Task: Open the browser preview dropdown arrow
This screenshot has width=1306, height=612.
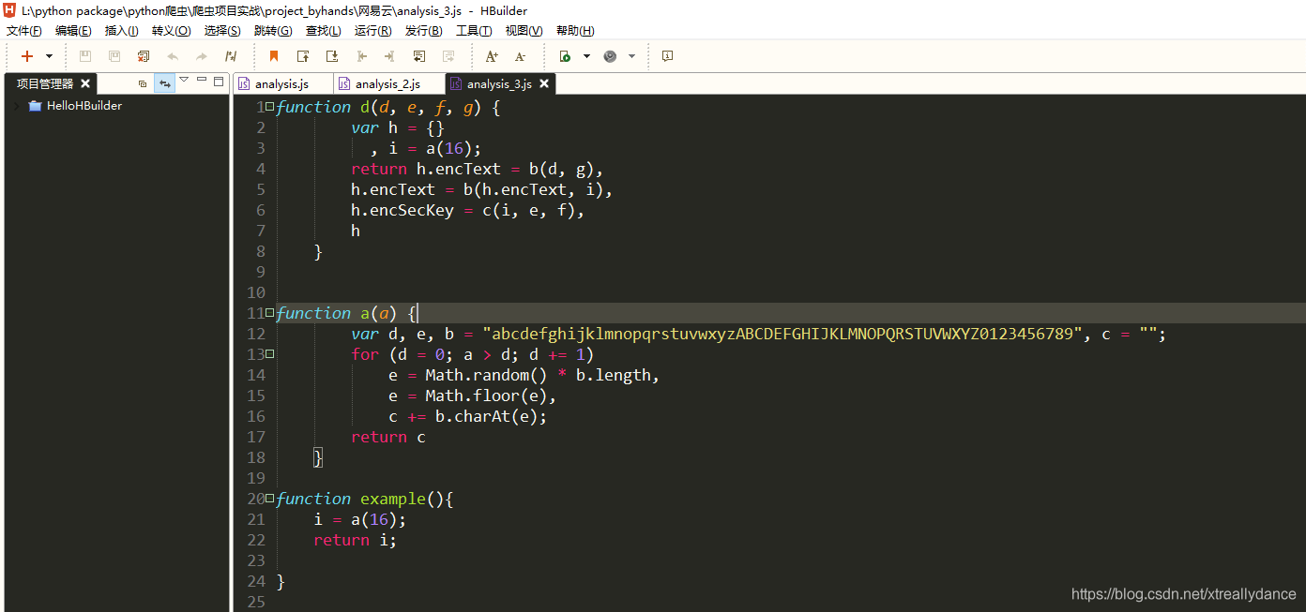Action: tap(631, 56)
